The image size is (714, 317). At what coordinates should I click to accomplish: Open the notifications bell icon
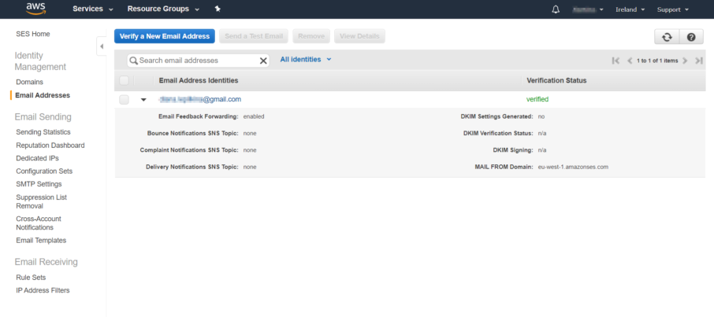pos(556,9)
